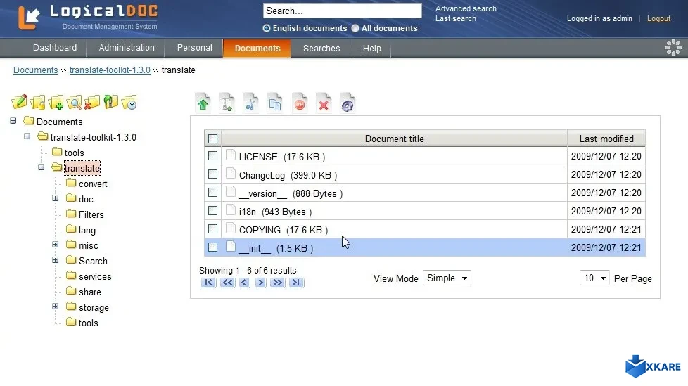688x386 pixels.
Task: Click the folder permissions lock icon
Action: [x=38, y=102]
